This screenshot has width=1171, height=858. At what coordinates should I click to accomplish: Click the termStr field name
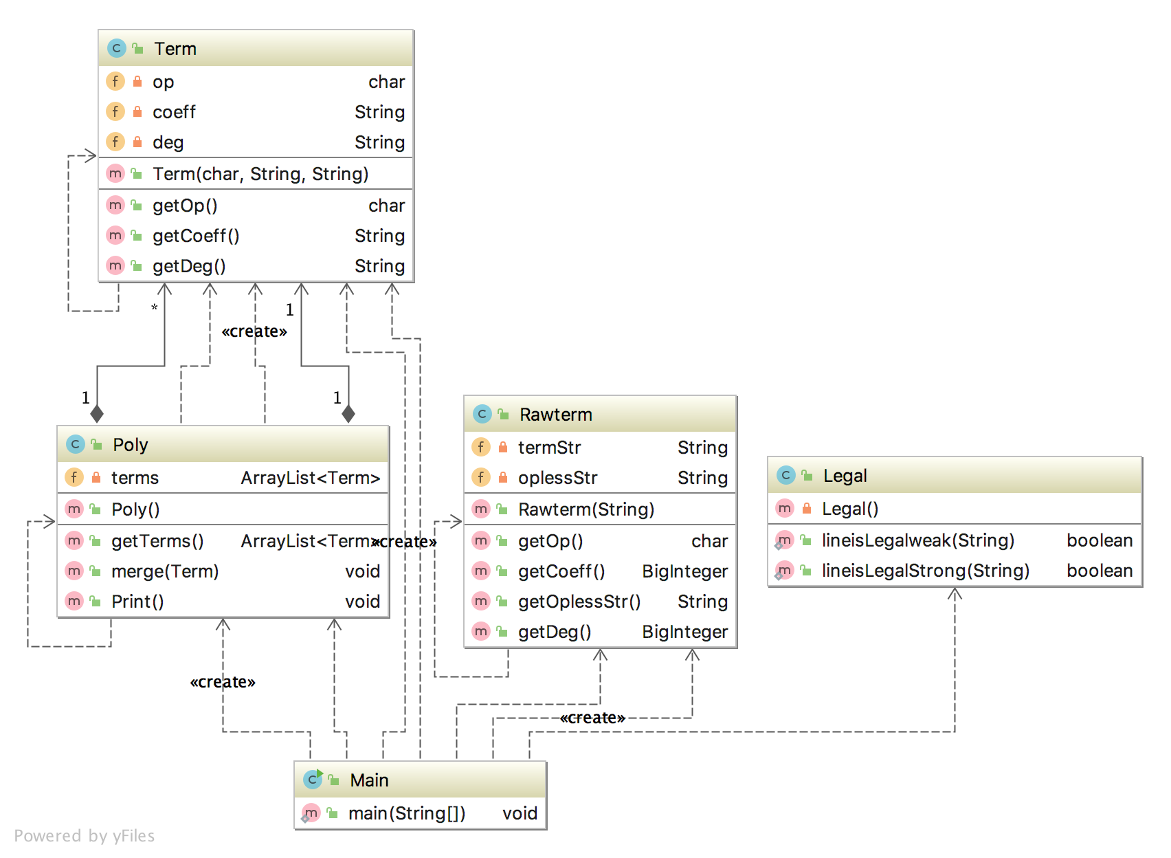549,448
